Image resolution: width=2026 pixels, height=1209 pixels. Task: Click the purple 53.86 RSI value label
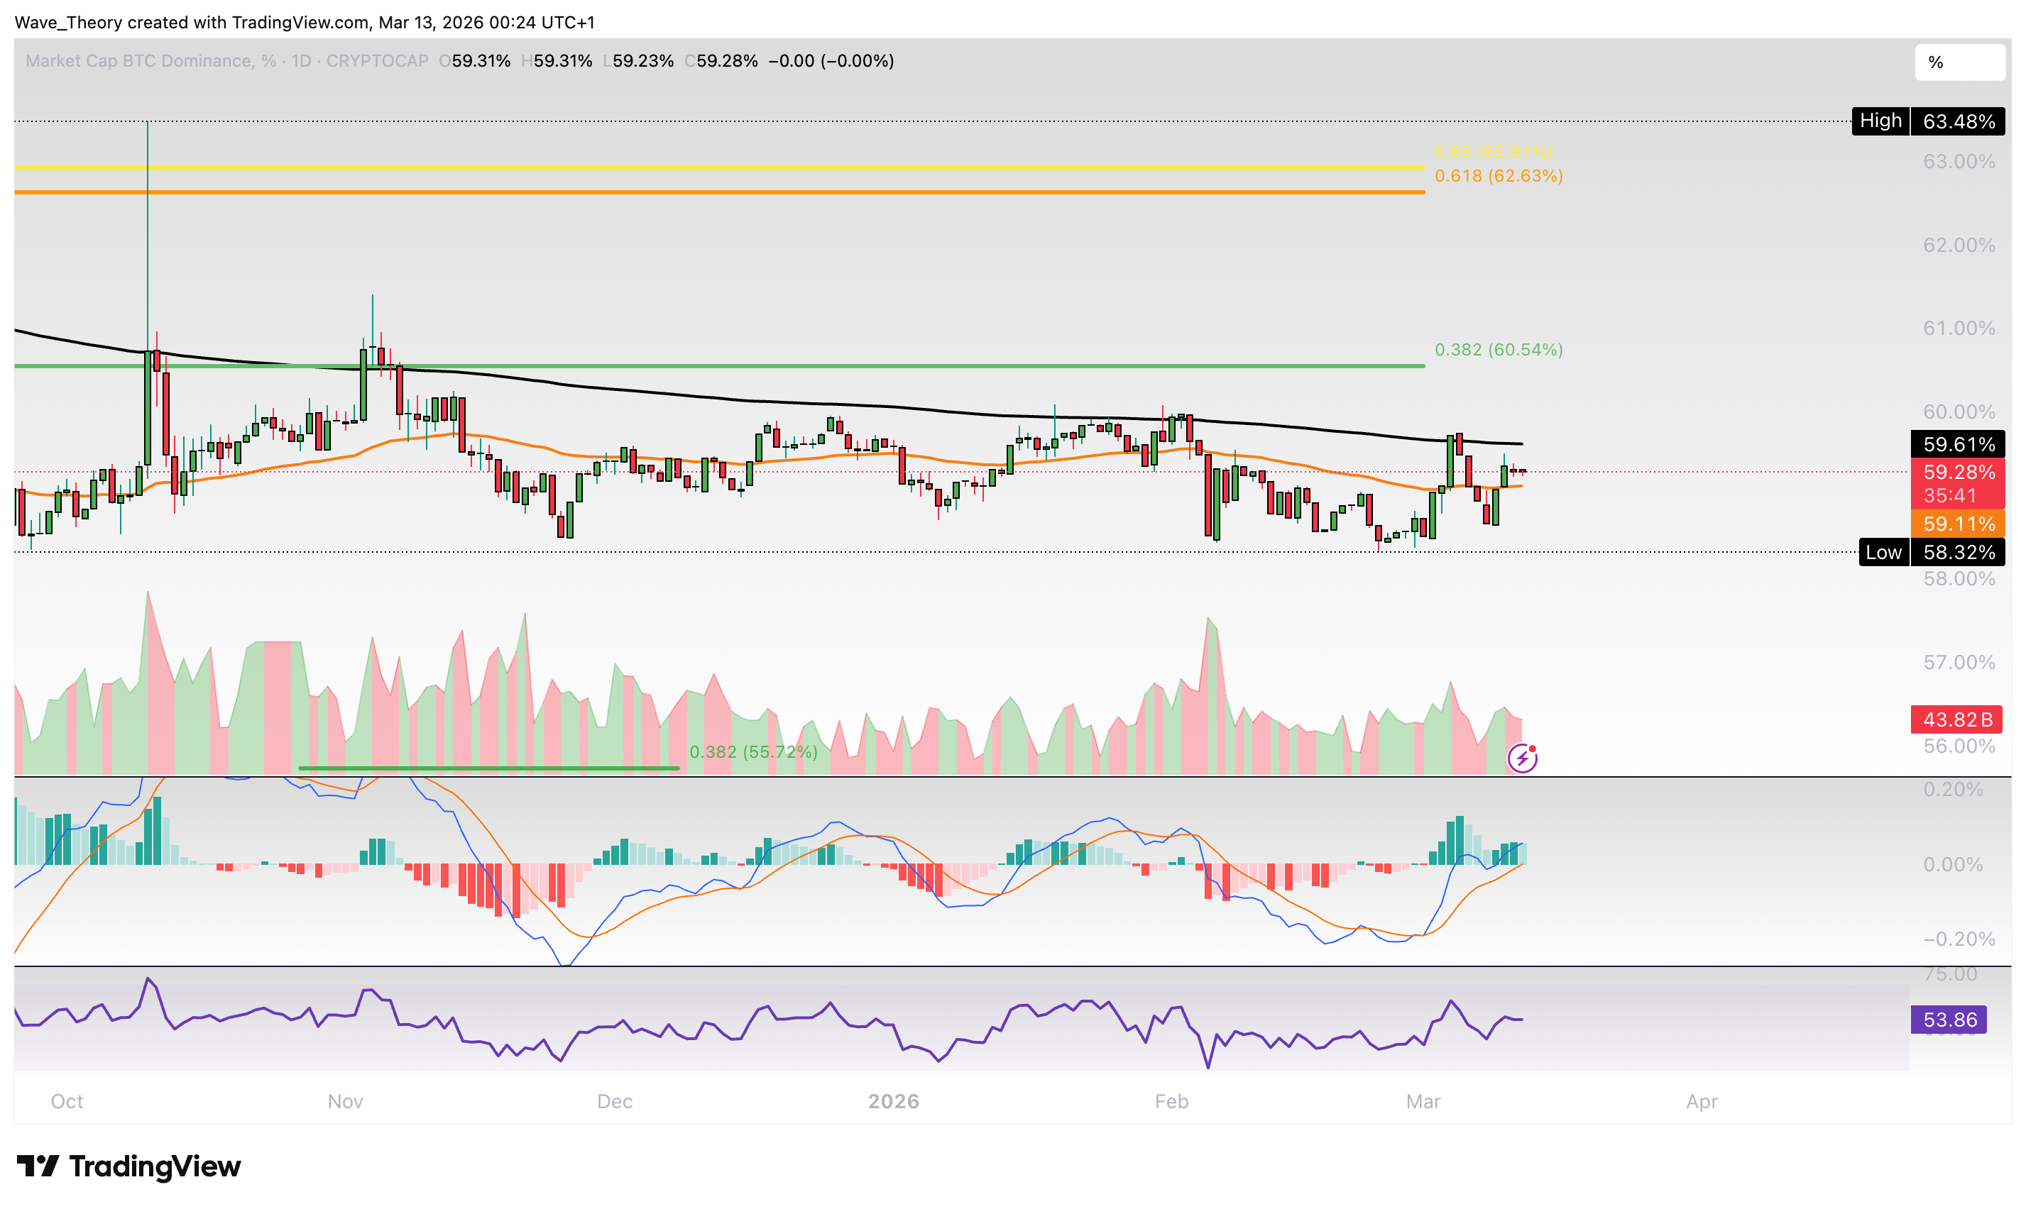click(1949, 1019)
